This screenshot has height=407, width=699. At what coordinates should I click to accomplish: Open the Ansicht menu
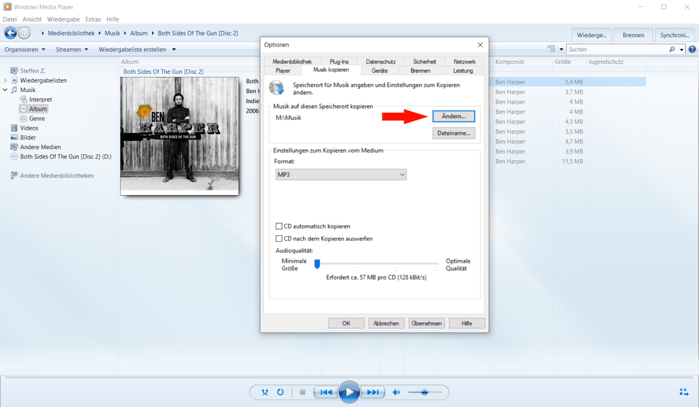pos(32,19)
